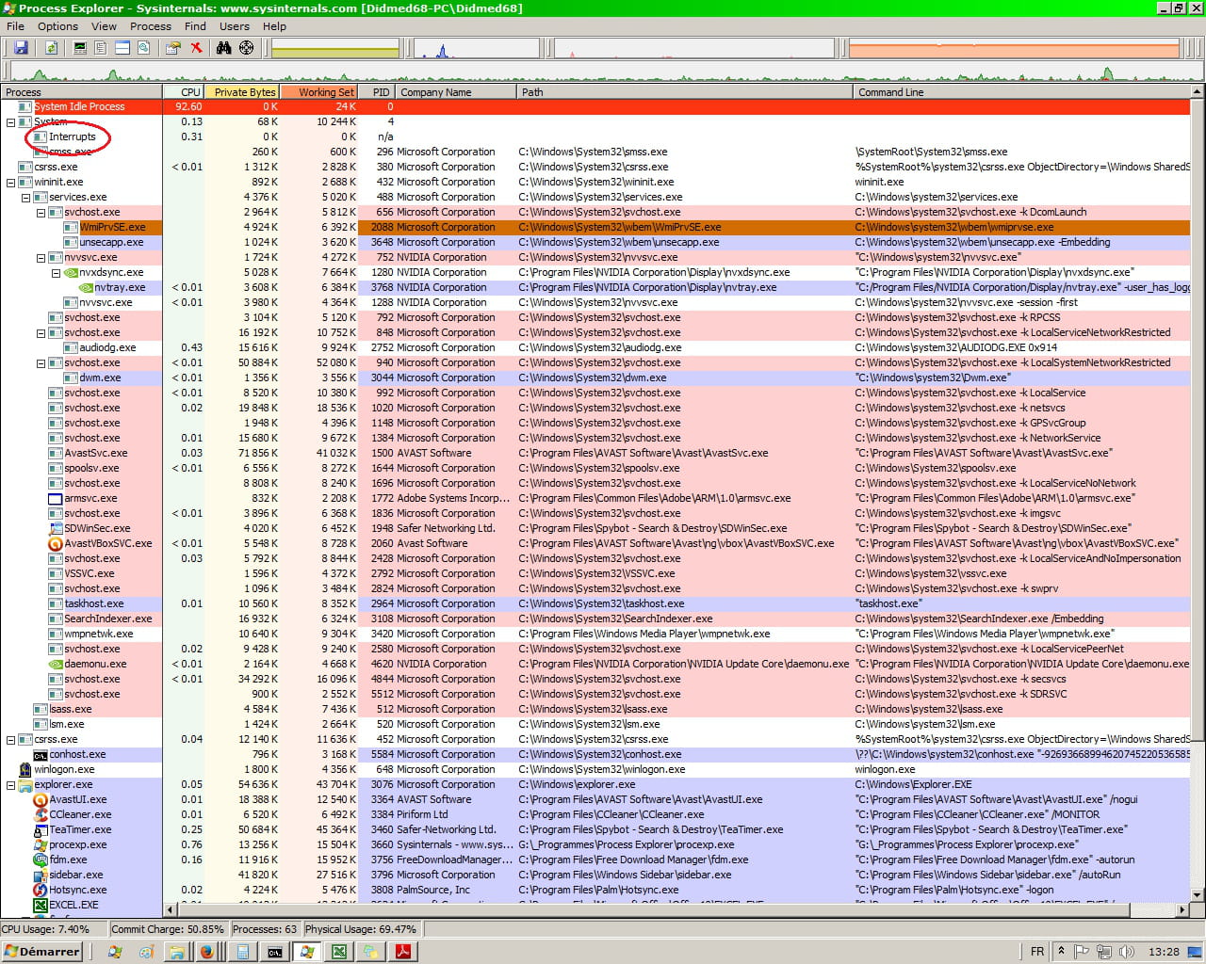Open System Information from the toolbar
Image resolution: width=1206 pixels, height=964 pixels.
click(80, 47)
